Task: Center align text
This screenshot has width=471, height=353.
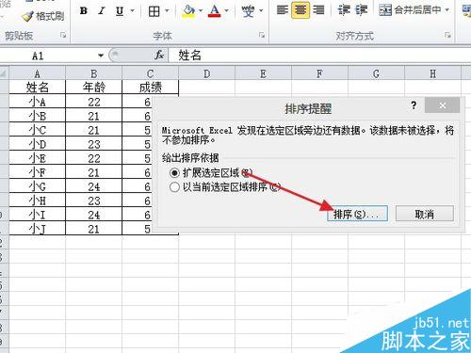Action: click(x=300, y=9)
